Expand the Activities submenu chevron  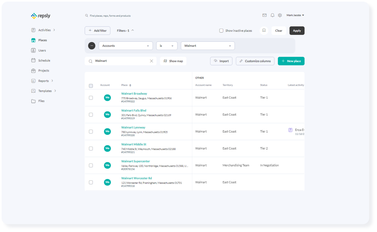54,30
